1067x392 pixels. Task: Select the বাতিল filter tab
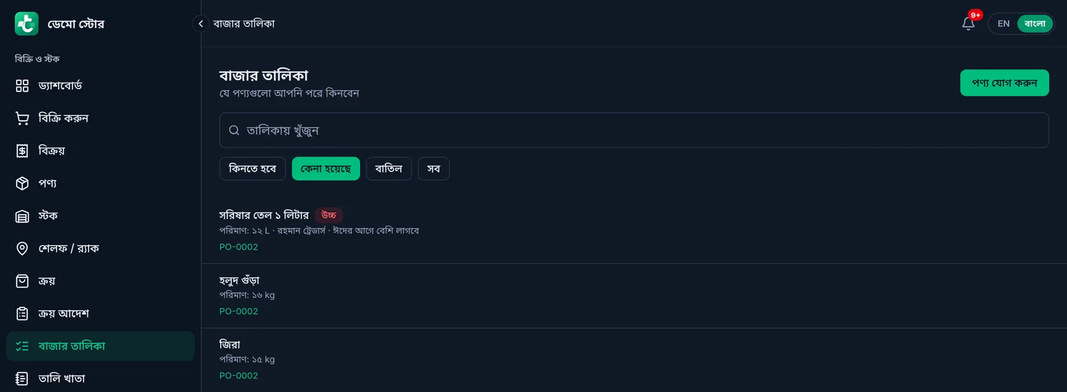pos(389,169)
